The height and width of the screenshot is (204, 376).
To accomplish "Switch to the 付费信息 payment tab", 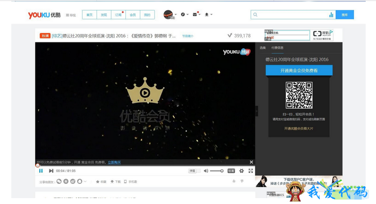I will click(x=277, y=48).
